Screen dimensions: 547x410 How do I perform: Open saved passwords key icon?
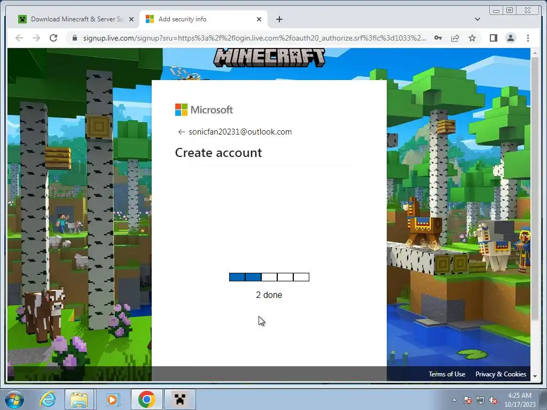point(438,38)
